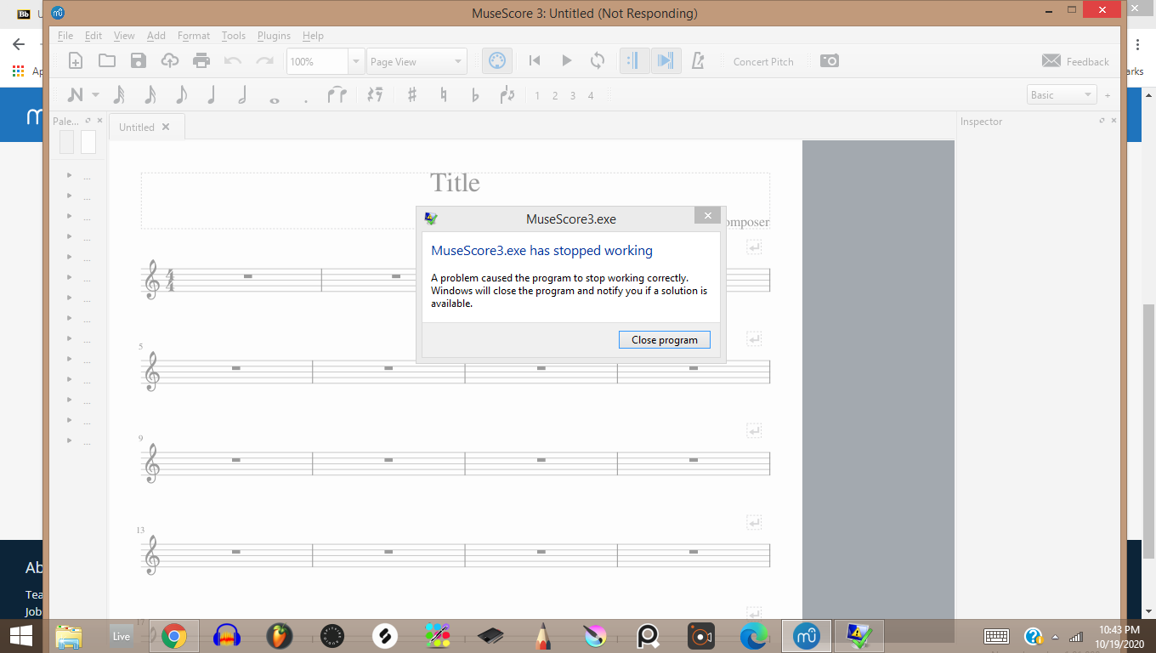Apply a sharp accidental
Viewport: 1156px width, 653px height.
point(412,94)
